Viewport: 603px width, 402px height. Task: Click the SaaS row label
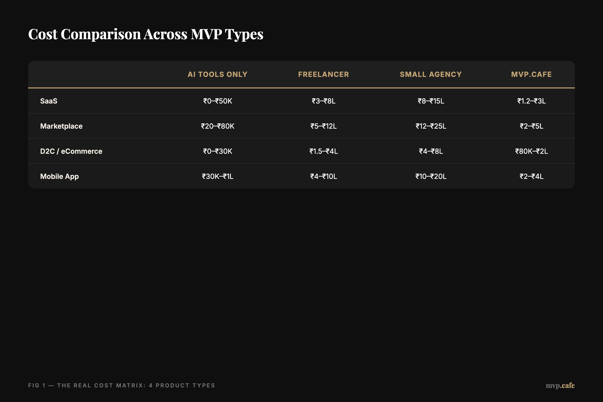coord(49,101)
